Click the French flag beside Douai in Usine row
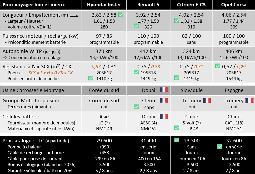 pyautogui.click(x=164, y=90)
